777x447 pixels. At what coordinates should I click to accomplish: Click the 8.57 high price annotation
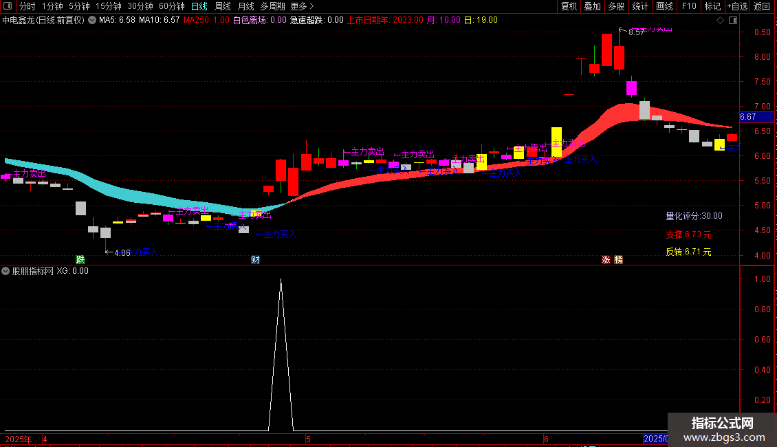coord(636,32)
